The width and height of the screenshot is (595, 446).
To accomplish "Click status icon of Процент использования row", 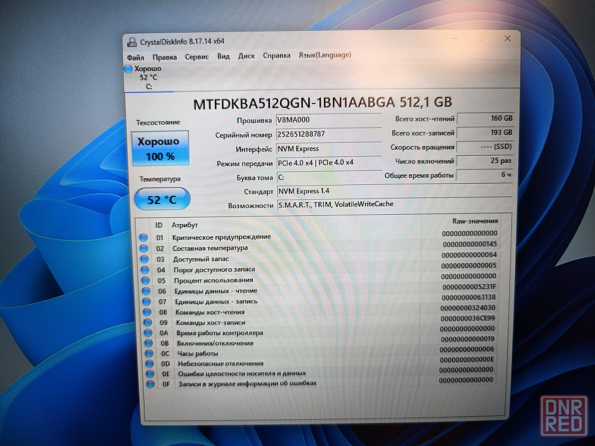I will (144, 281).
